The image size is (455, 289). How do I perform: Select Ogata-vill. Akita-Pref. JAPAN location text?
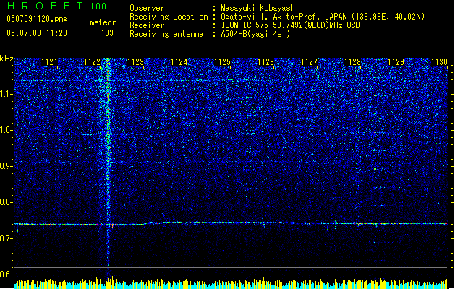click(x=323, y=17)
